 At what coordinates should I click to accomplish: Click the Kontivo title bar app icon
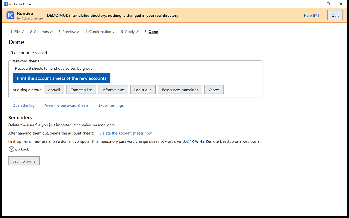click(x=5, y=4)
